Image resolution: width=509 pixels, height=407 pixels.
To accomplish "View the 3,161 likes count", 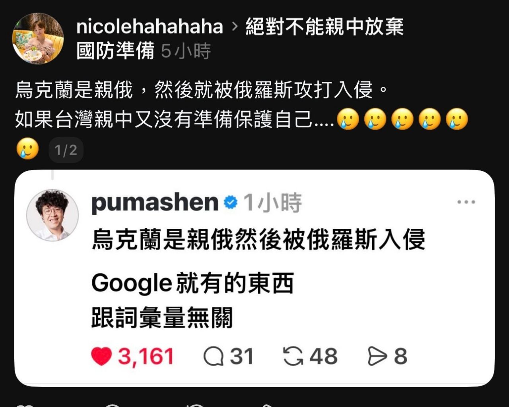I will click(146, 356).
